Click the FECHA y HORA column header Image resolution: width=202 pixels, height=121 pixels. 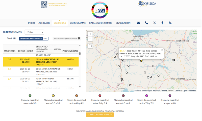pyautogui.click(x=26, y=51)
